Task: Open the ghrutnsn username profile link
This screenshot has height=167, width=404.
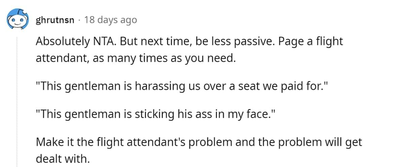Action: click(55, 20)
